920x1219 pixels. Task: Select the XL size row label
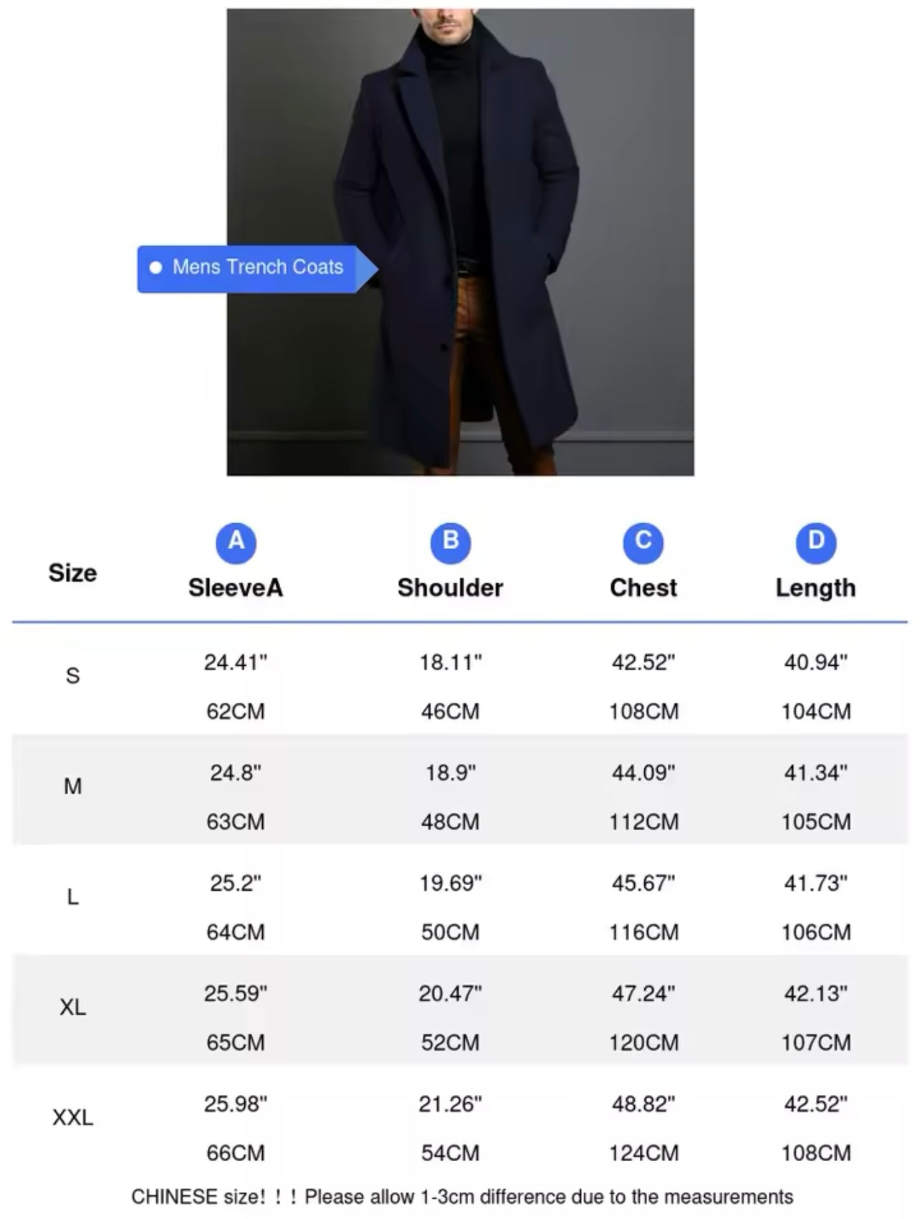[x=72, y=1007]
